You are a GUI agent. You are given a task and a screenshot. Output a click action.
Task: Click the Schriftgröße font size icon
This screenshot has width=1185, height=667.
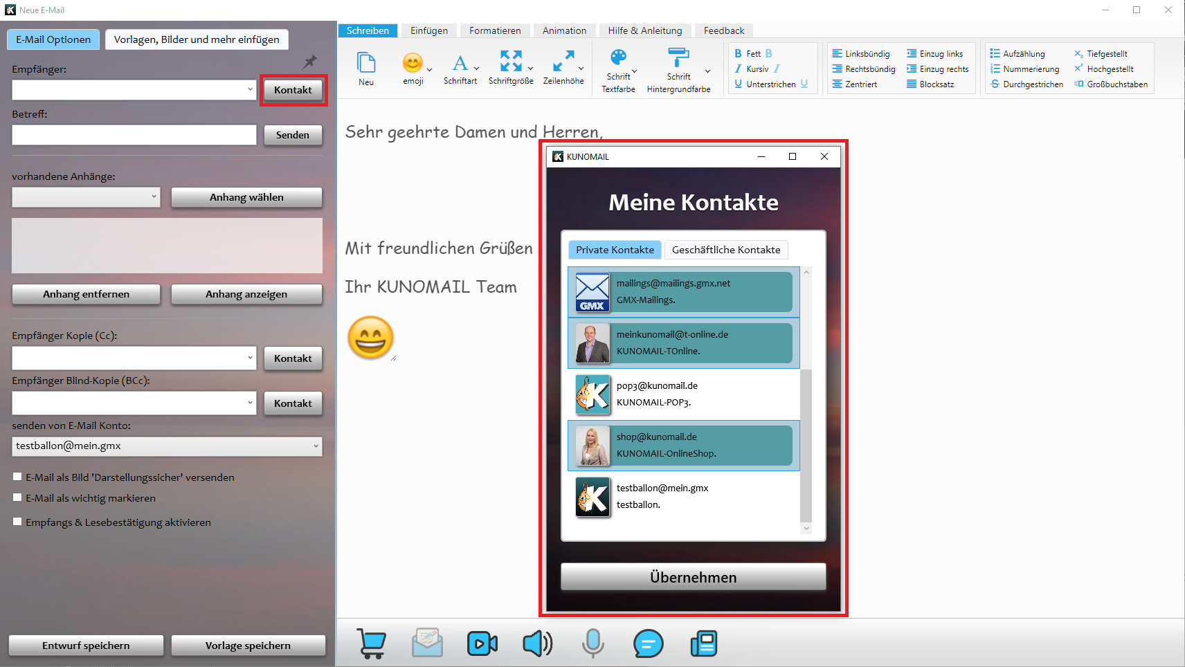(x=511, y=61)
